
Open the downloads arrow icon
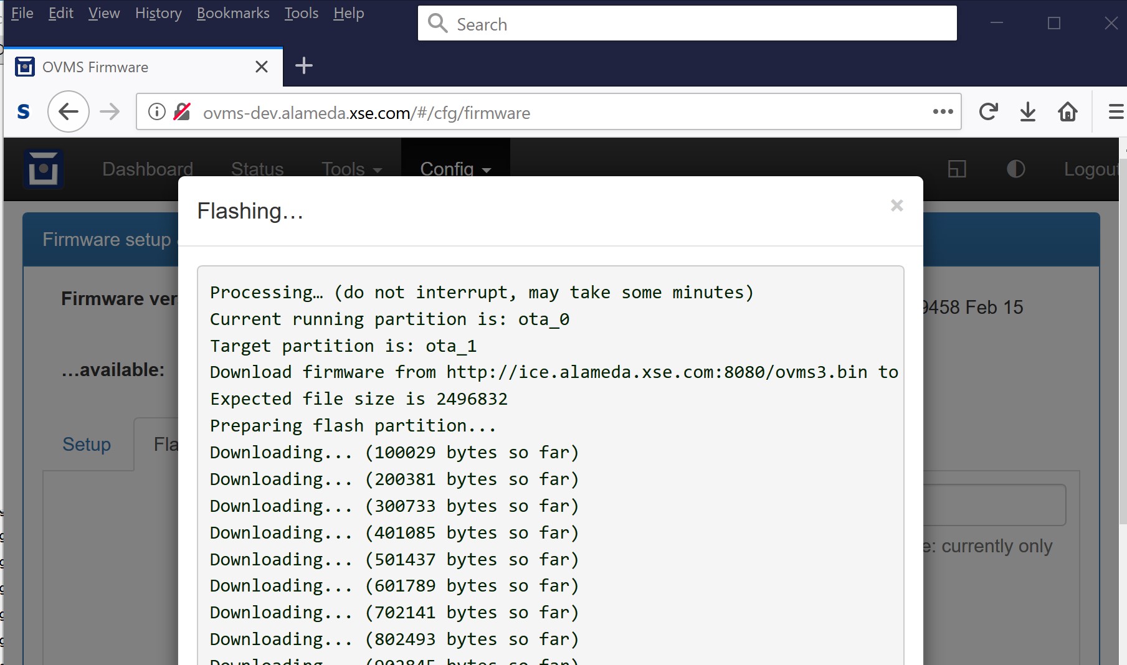click(x=1028, y=112)
